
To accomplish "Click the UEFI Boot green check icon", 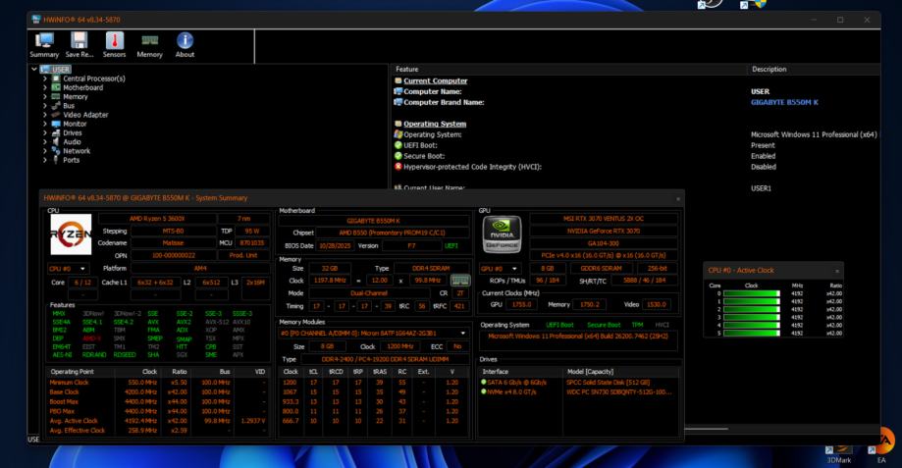I will click(398, 145).
